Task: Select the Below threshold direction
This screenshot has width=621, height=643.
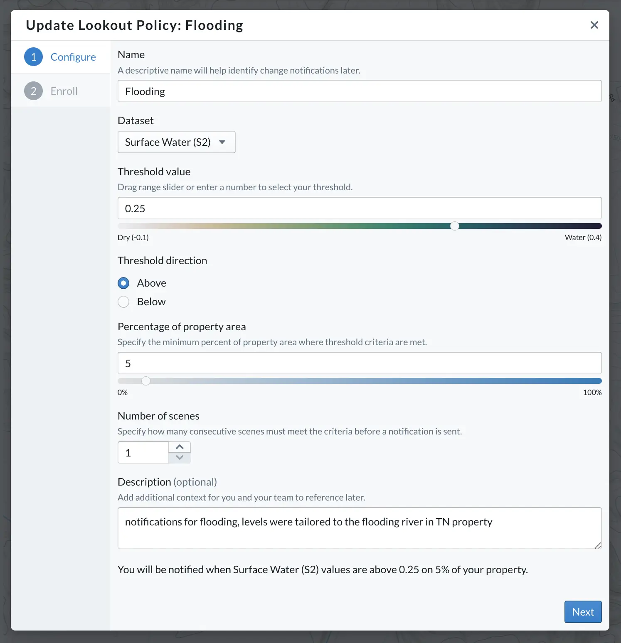Action: pos(123,302)
